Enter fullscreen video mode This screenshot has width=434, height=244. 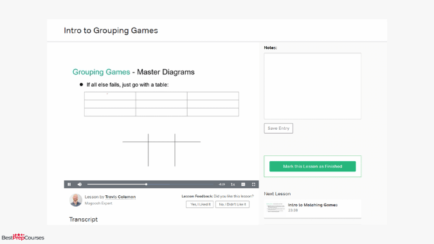tap(253, 184)
